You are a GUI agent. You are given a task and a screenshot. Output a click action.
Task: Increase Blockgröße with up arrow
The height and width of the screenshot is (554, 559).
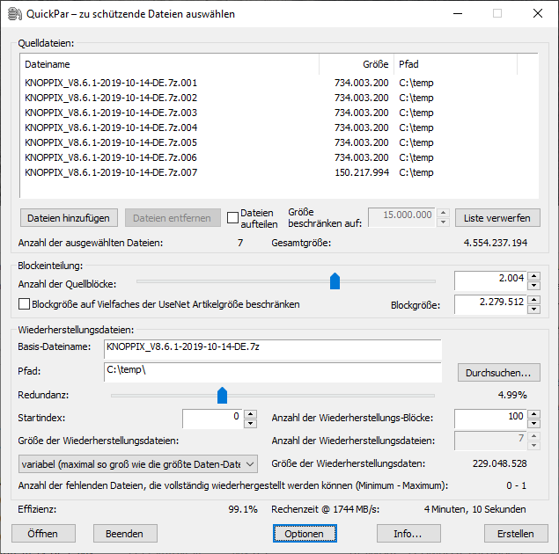pyautogui.click(x=533, y=300)
